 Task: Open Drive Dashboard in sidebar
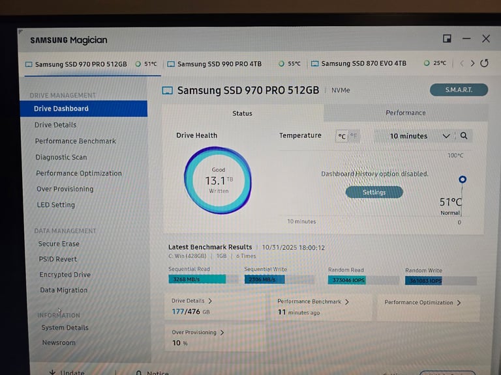coord(83,109)
